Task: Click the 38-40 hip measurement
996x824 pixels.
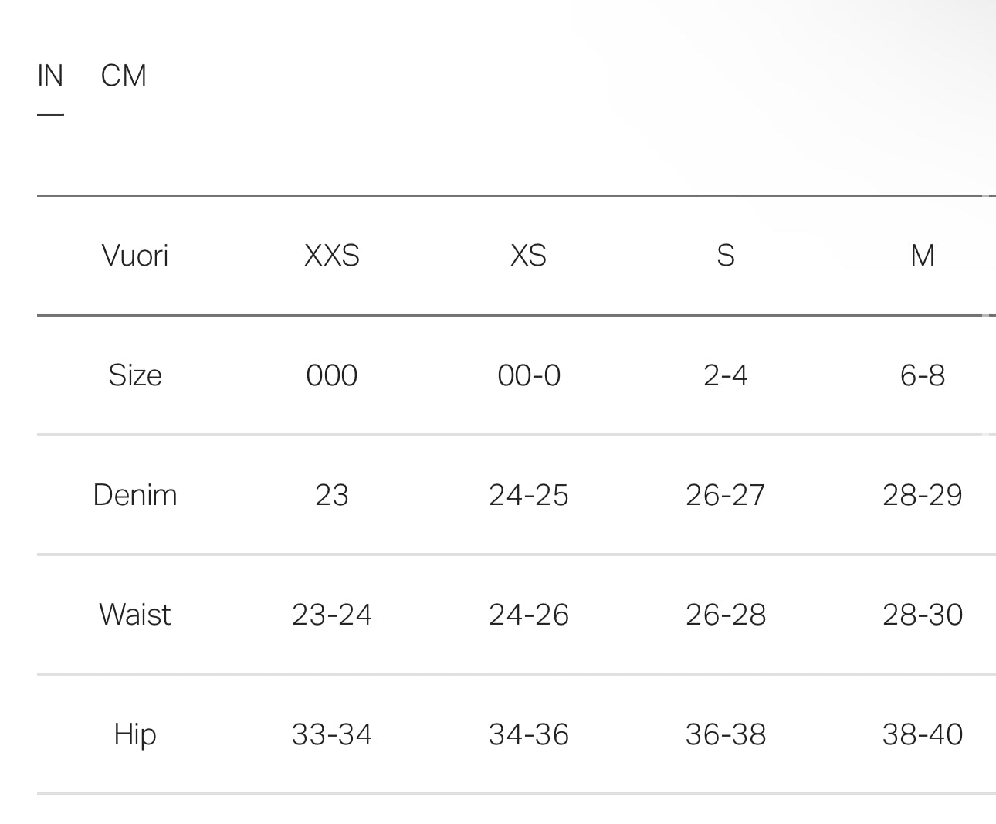Action: (923, 734)
